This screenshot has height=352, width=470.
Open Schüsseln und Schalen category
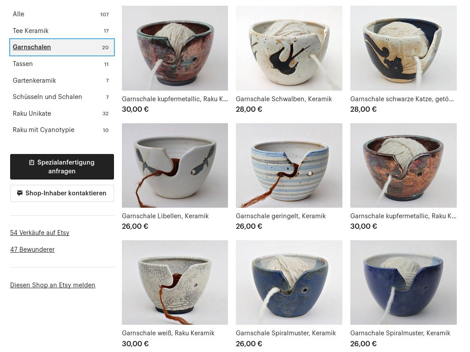click(x=62, y=97)
